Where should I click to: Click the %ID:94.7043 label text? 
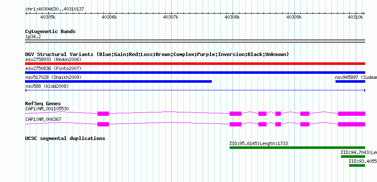click(359, 152)
